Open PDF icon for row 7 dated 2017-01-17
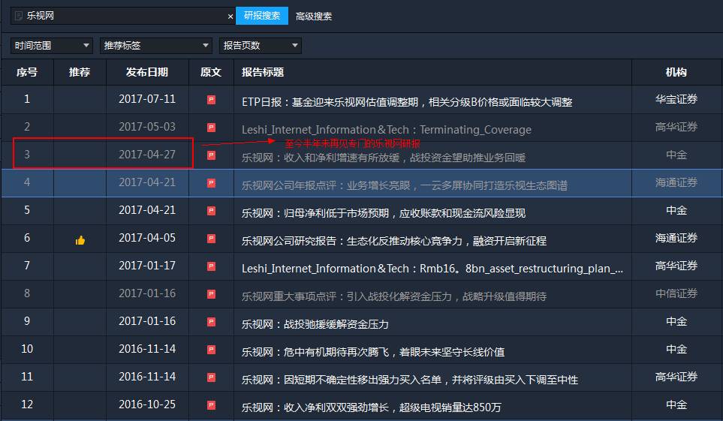 211,266
